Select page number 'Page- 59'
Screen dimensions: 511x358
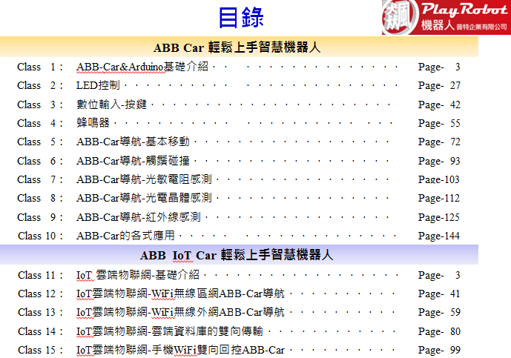click(439, 313)
